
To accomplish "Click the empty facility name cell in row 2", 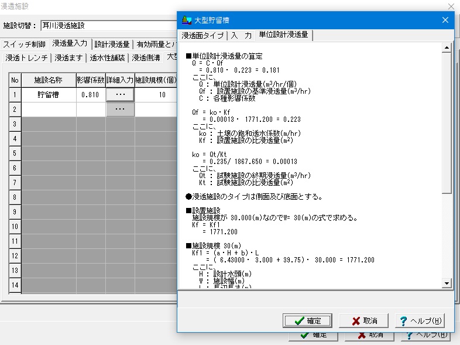I will (49, 109).
